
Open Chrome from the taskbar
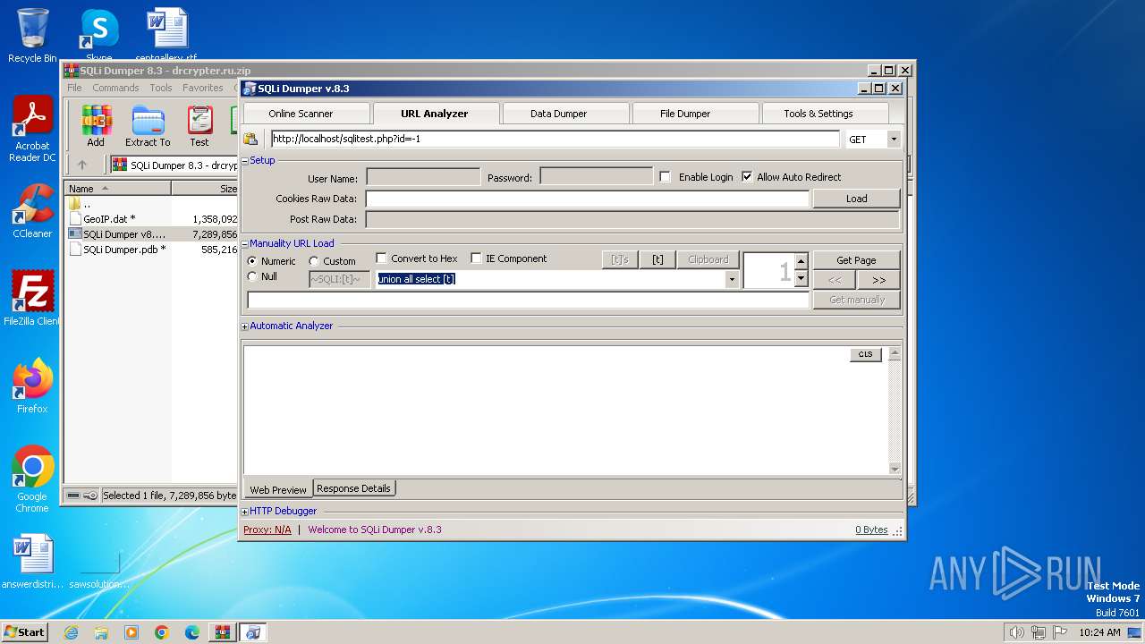point(162,632)
